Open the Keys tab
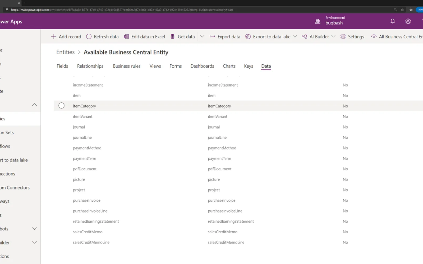 (249, 66)
